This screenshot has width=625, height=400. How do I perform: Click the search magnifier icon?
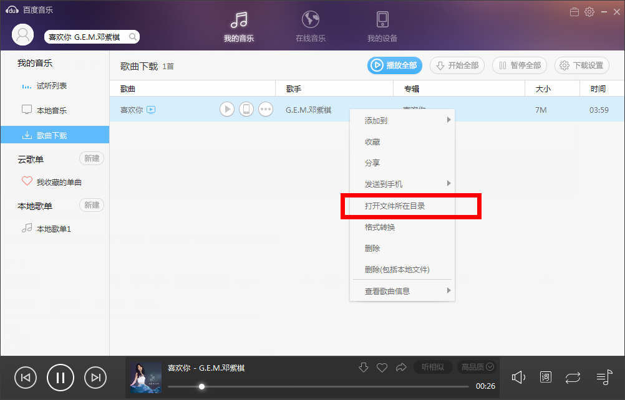pos(133,37)
